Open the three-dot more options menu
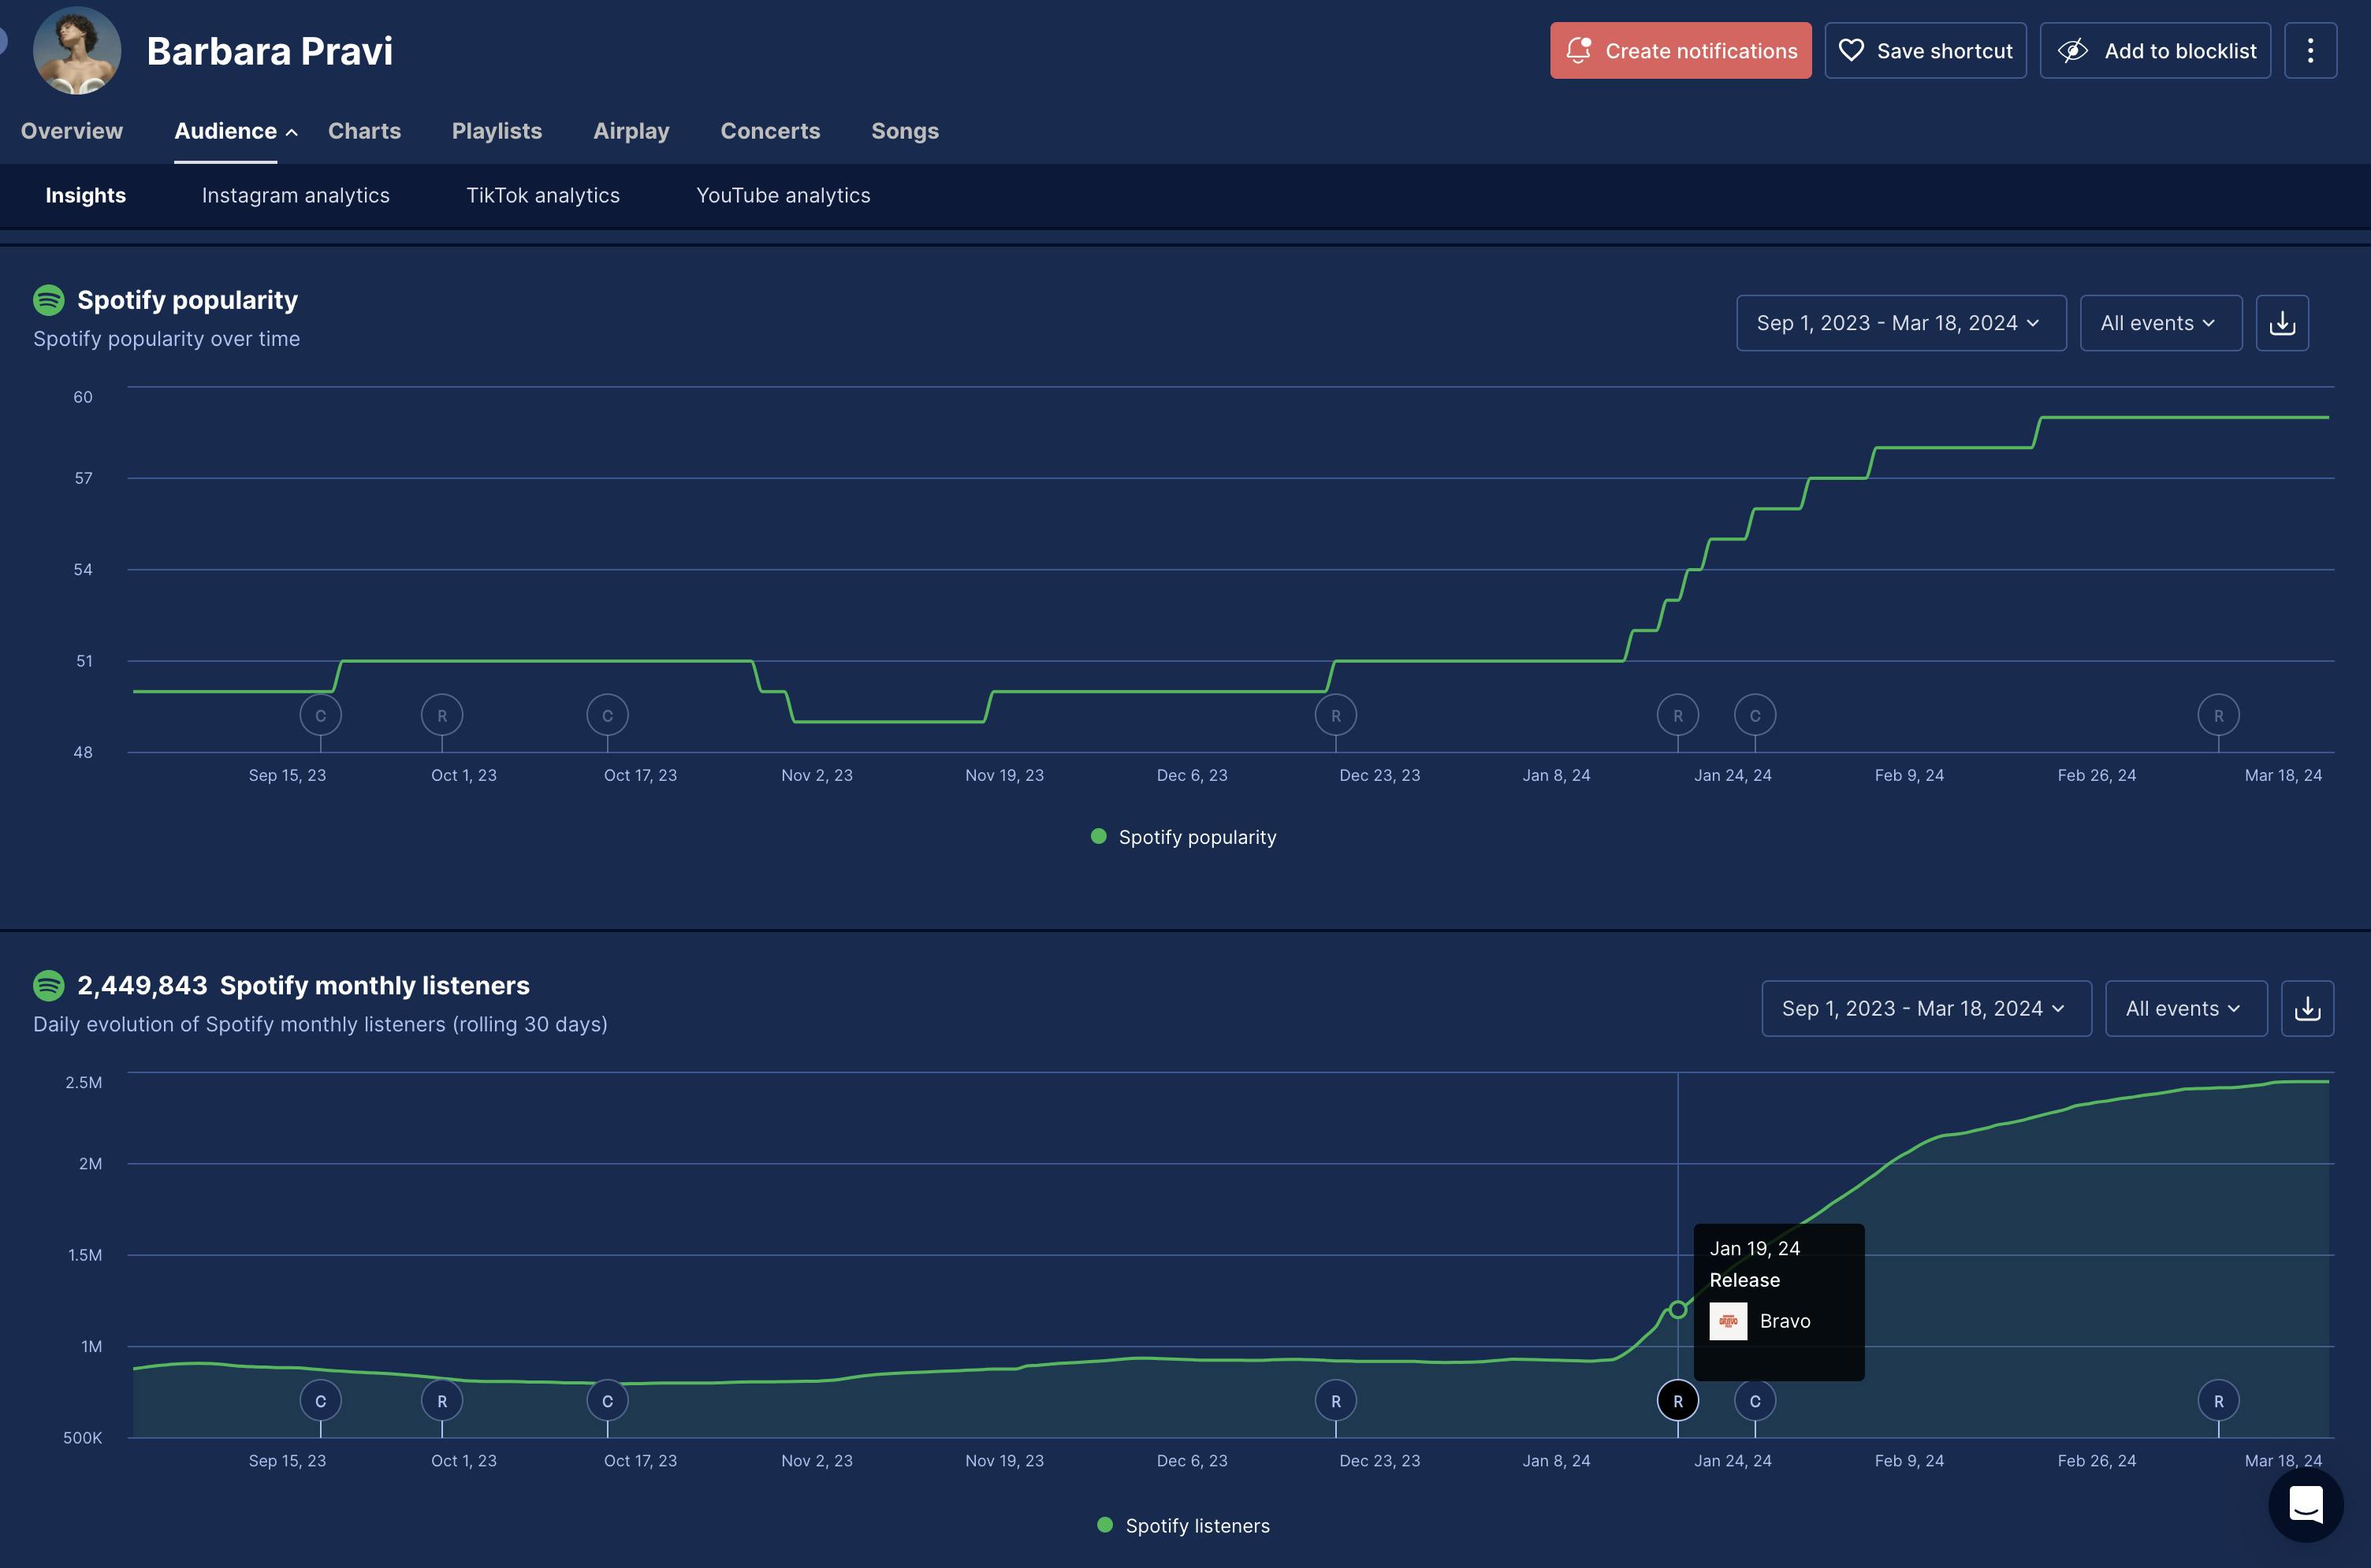This screenshot has height=1568, width=2371. (2310, 51)
